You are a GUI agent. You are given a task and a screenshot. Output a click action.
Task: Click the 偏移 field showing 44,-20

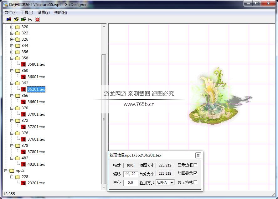click(x=131, y=174)
